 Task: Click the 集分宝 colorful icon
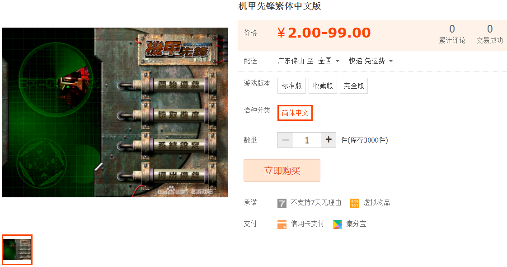(338, 224)
